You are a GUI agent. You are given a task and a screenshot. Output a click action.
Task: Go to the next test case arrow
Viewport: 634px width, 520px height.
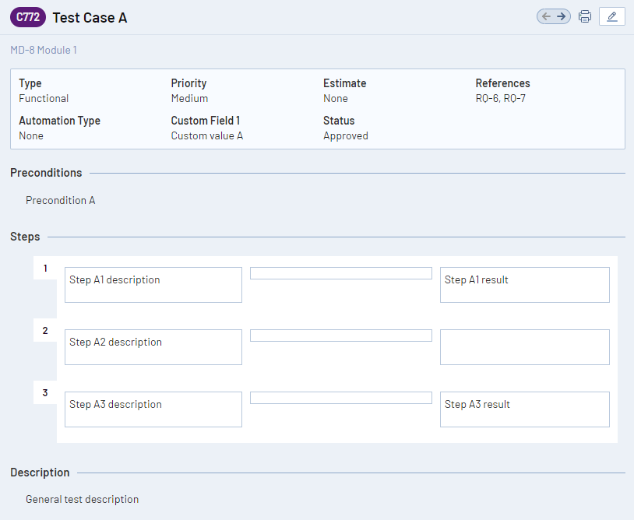(x=562, y=16)
